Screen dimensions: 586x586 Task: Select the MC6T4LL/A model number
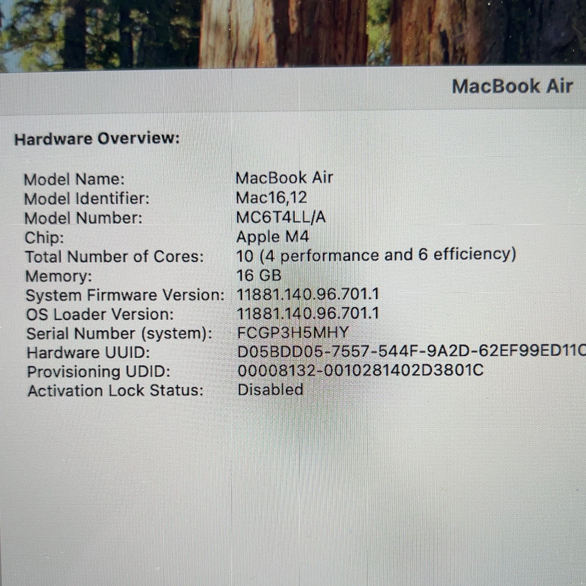281,217
